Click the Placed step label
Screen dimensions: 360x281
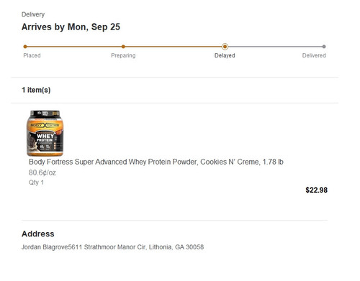pos(32,55)
